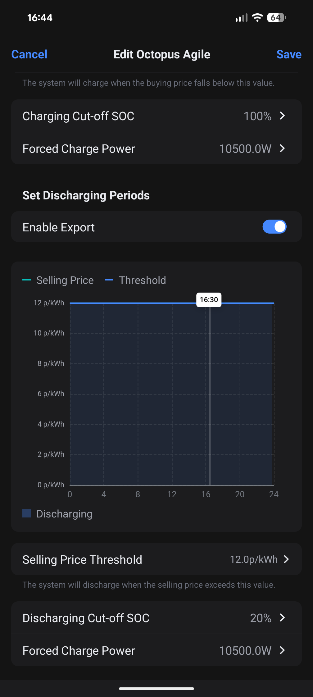
Task: Tap the Discharging legend color square
Action: (27, 513)
